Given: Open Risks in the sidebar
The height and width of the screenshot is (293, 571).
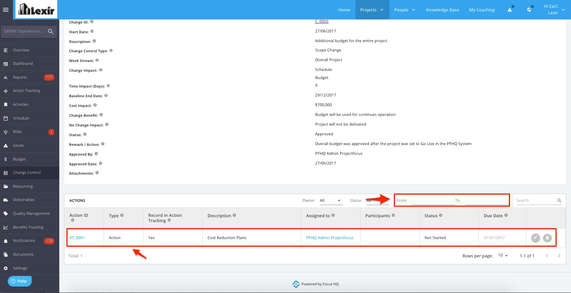Looking at the screenshot, I should pos(30,132).
